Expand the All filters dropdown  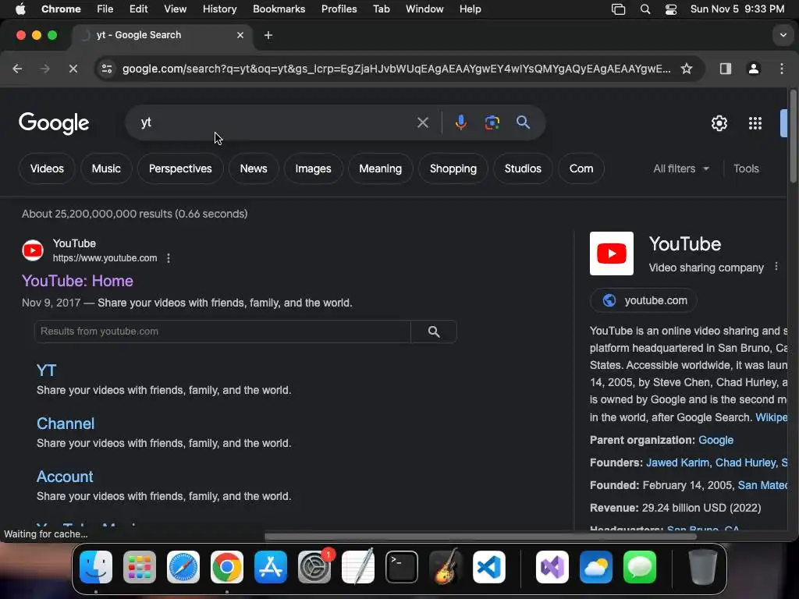[x=680, y=168]
